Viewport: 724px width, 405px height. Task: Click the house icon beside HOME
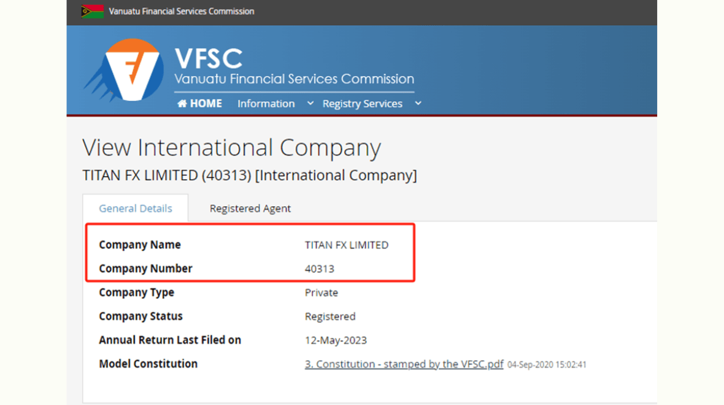click(x=182, y=104)
